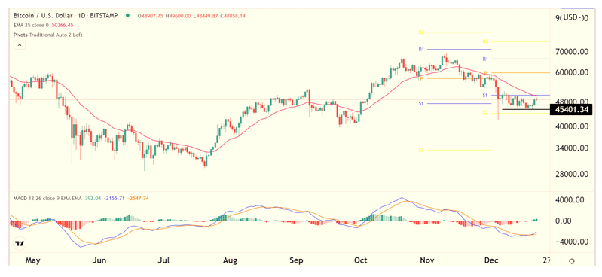Click the Nov label on time axis

pyautogui.click(x=427, y=261)
